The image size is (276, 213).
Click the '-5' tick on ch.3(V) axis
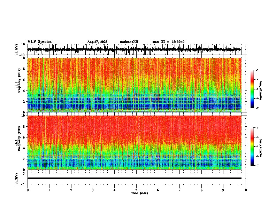[x=23, y=184]
